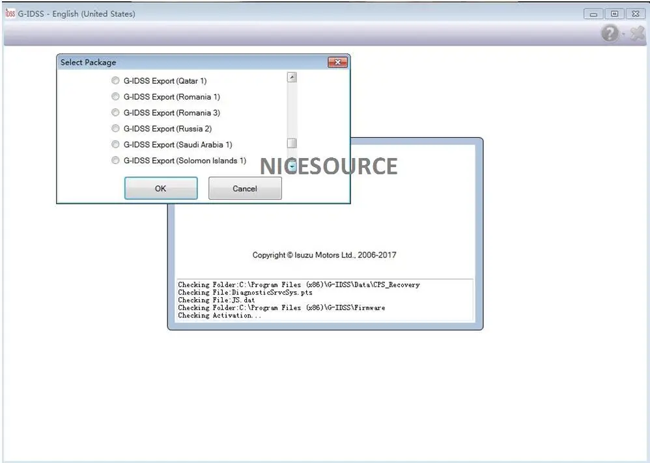
Task: Click the package list scroll down arrow
Action: tap(292, 166)
